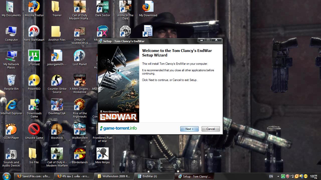Click the Setup - Tom Clancy's taskbar button
This screenshot has width=321, height=180.
coord(194,176)
